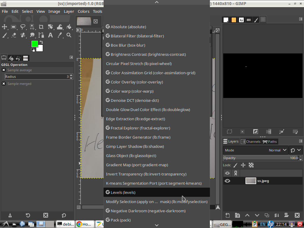
Task: Toggle lock position and size
Action: 243,165
